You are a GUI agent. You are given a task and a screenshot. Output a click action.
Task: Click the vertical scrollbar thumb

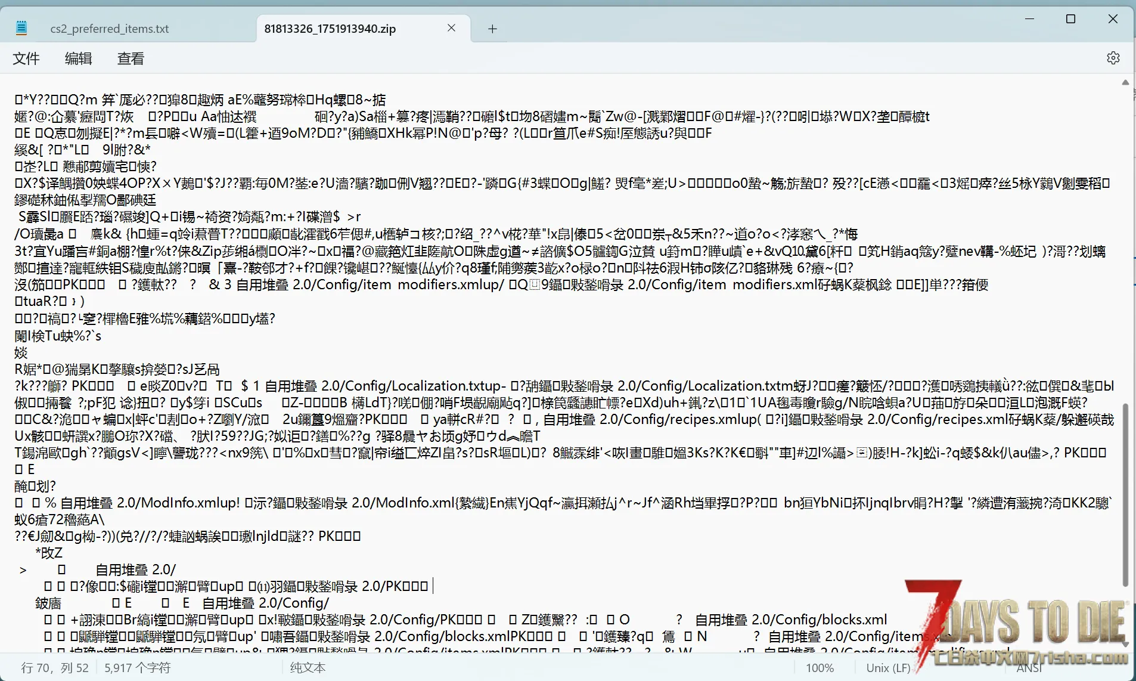(x=1125, y=495)
